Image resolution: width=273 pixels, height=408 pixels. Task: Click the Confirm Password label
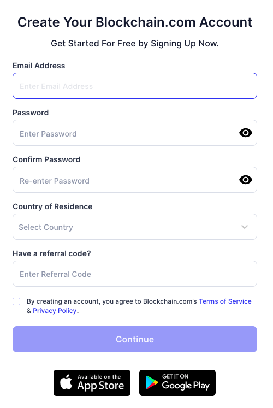click(46, 159)
